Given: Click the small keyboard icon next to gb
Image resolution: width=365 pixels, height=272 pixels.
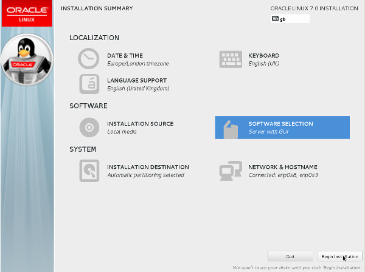Looking at the screenshot, I should [275, 19].
